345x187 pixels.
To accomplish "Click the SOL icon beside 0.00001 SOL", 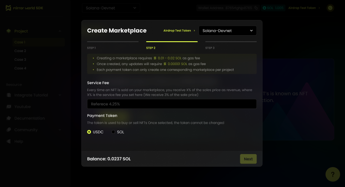I will (165, 64).
